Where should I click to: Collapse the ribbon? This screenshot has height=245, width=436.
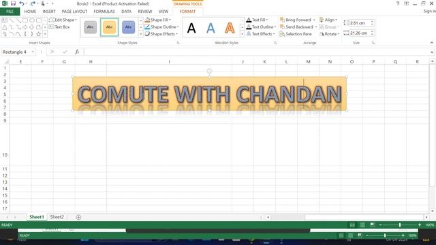tap(431, 43)
